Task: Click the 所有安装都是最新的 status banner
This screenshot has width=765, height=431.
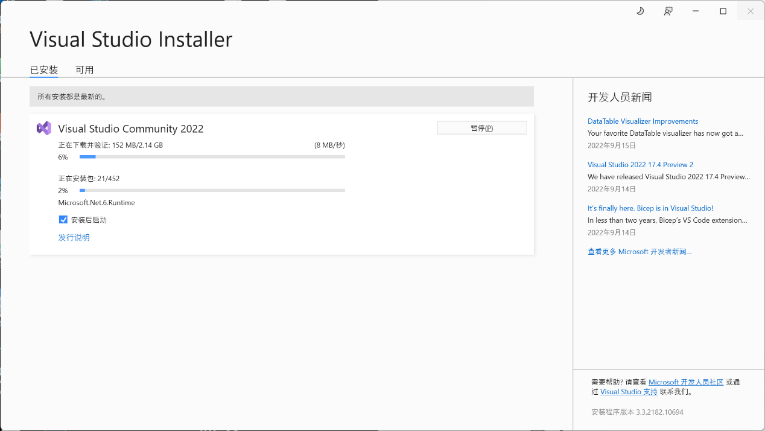Action: 281,97
